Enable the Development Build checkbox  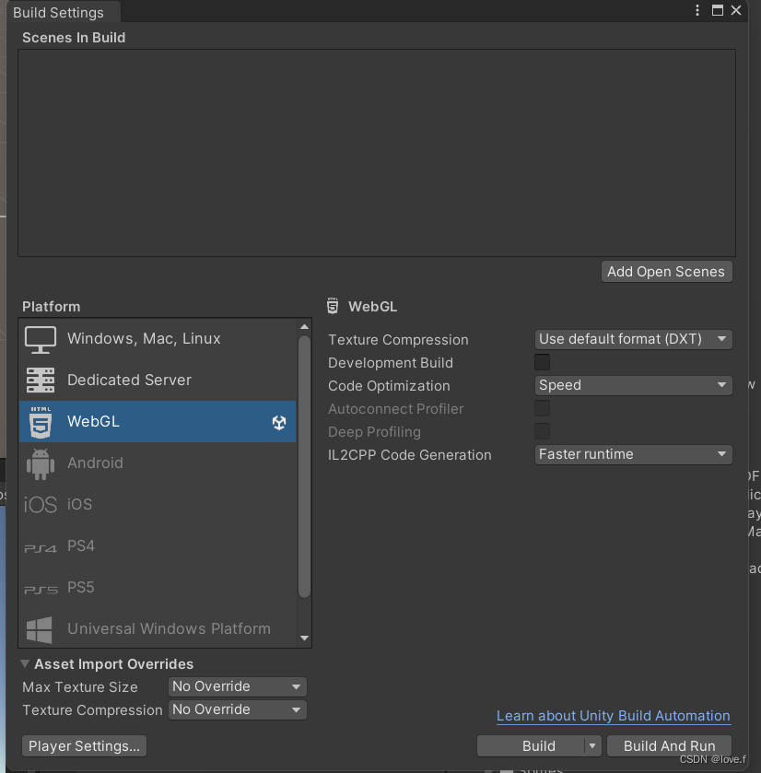[542, 362]
